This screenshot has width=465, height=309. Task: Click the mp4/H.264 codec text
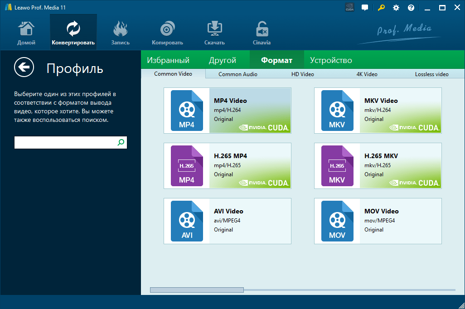click(227, 110)
